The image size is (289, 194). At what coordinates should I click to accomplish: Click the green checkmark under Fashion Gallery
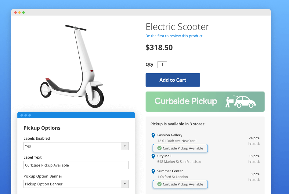click(159, 148)
